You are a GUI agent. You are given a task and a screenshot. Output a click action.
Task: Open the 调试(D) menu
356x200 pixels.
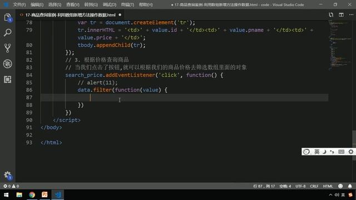point(109,4)
